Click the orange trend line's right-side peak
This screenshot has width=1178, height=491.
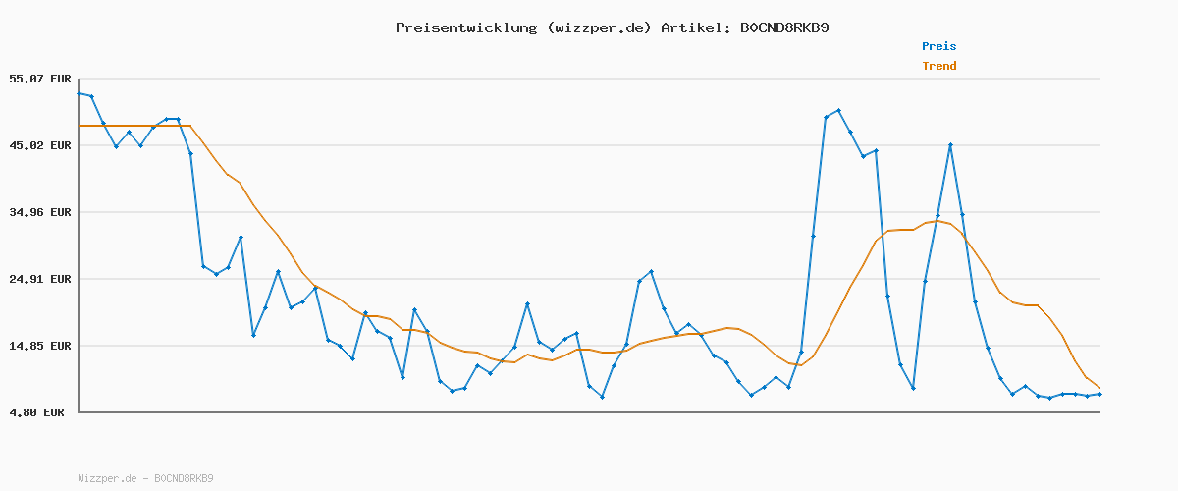tap(938, 221)
